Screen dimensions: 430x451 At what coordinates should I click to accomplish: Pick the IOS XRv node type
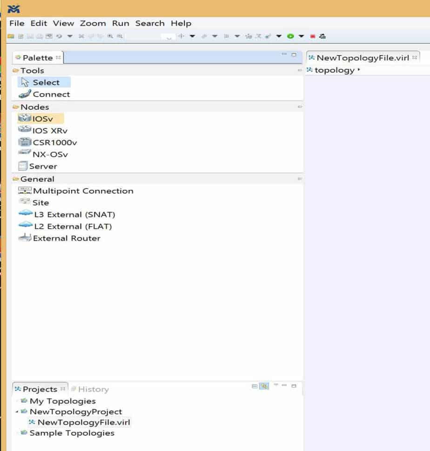click(x=43, y=131)
